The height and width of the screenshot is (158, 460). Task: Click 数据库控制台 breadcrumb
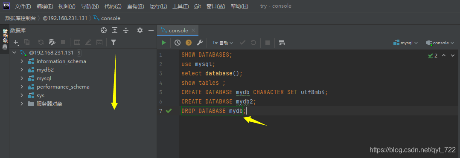click(20, 18)
